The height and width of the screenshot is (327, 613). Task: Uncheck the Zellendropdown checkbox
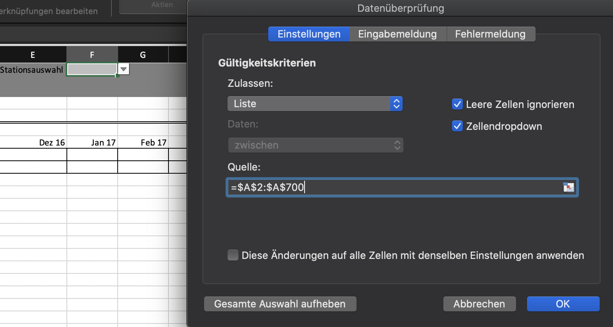pyautogui.click(x=457, y=126)
